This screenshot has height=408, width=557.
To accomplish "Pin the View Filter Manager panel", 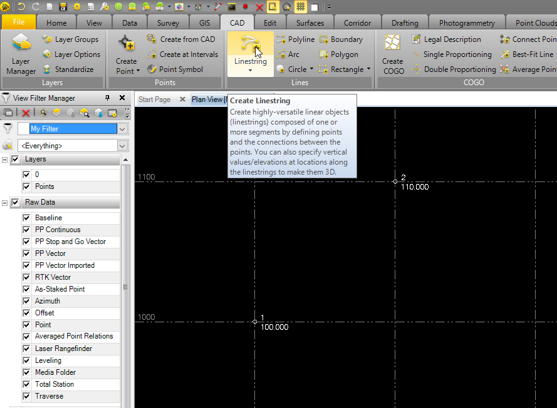I will tap(107, 98).
